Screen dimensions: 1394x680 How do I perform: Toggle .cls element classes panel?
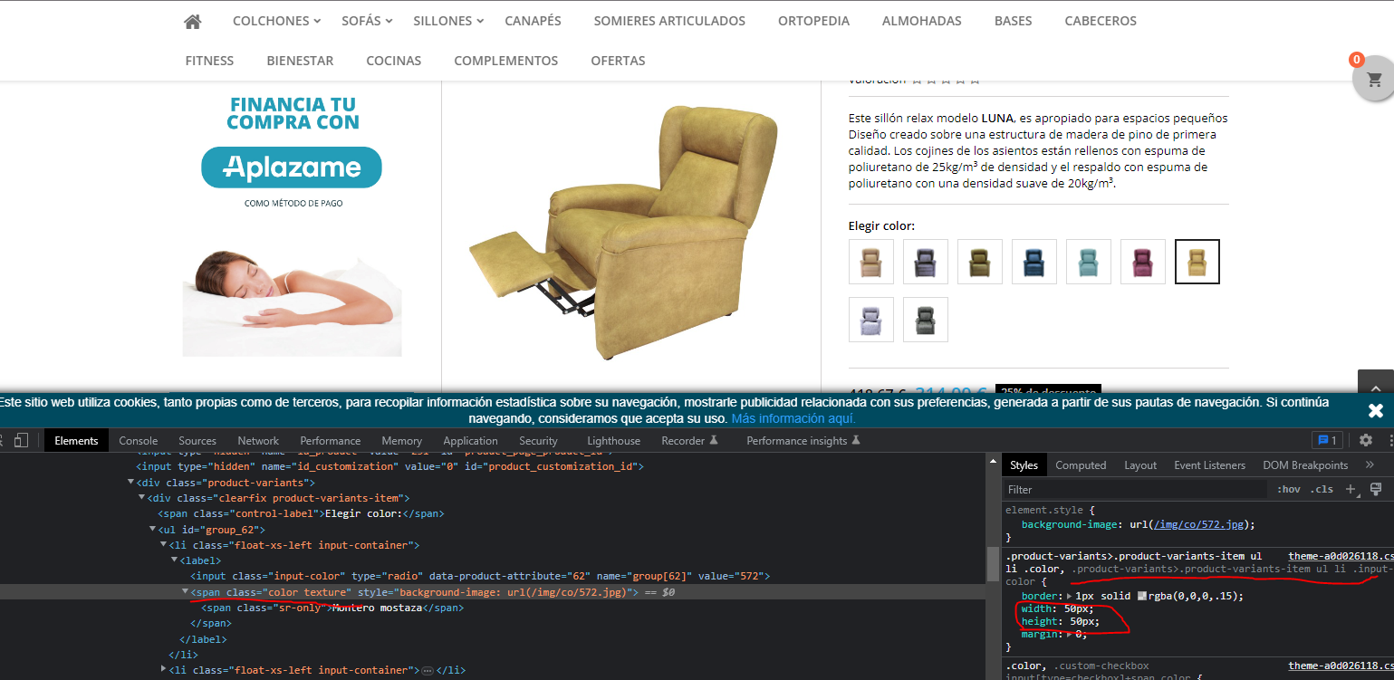point(1322,489)
